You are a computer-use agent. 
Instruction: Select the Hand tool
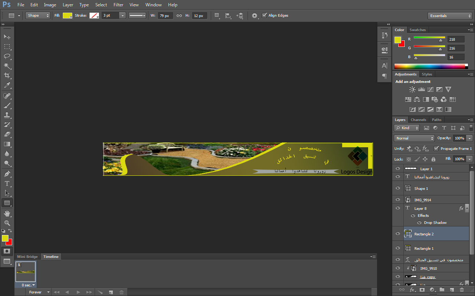pyautogui.click(x=7, y=213)
